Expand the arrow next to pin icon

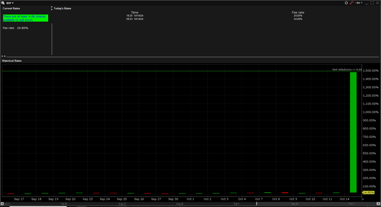pos(362,3)
